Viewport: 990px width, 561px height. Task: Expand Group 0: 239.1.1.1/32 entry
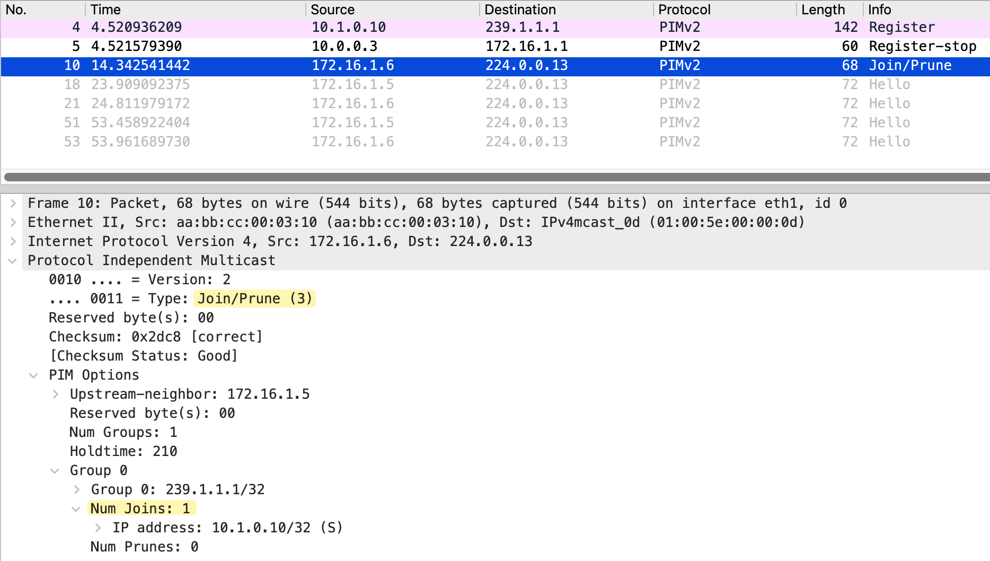point(77,489)
